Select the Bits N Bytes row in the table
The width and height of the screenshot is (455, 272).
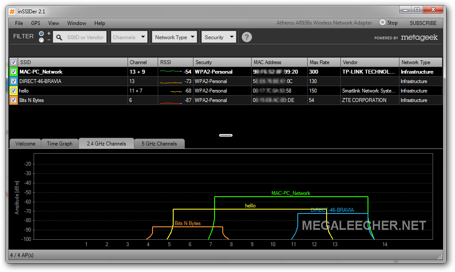click(x=226, y=100)
